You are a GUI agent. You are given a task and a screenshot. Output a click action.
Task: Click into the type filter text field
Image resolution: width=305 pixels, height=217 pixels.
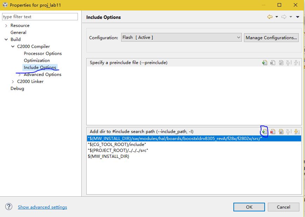click(x=40, y=17)
